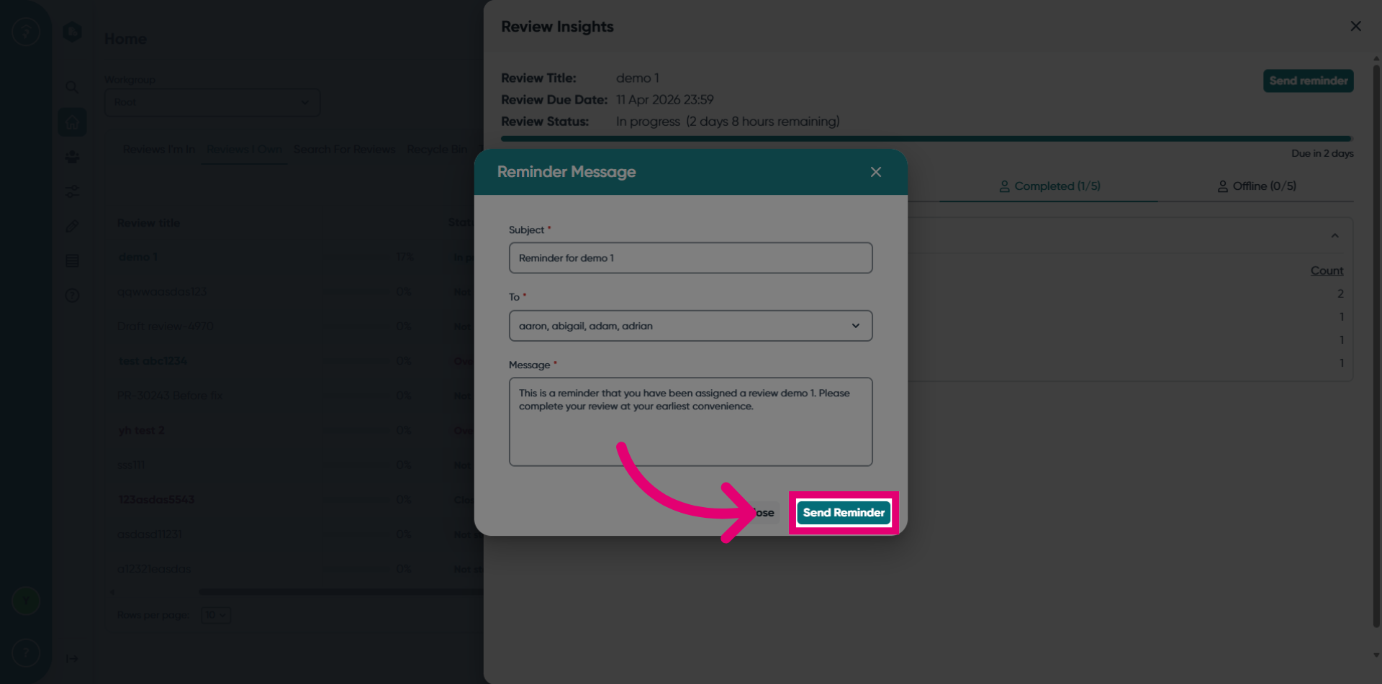Open the a12321easdas review row

tap(154, 569)
